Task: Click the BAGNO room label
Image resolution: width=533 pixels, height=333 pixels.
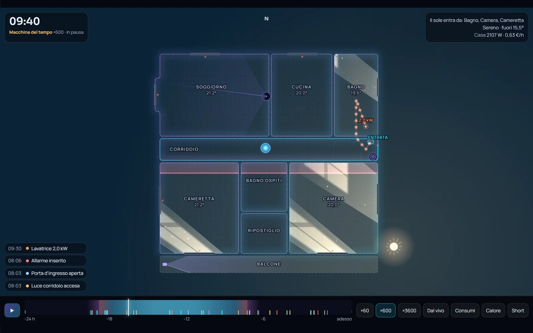Action: [x=356, y=87]
